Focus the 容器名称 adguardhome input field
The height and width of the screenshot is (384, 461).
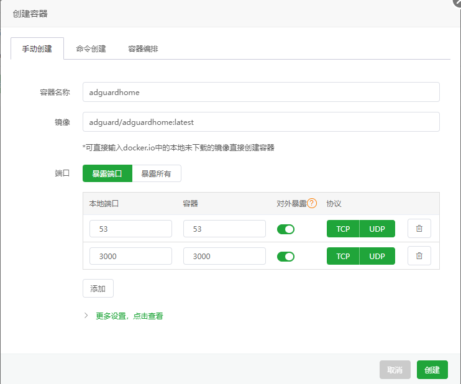tap(260, 92)
